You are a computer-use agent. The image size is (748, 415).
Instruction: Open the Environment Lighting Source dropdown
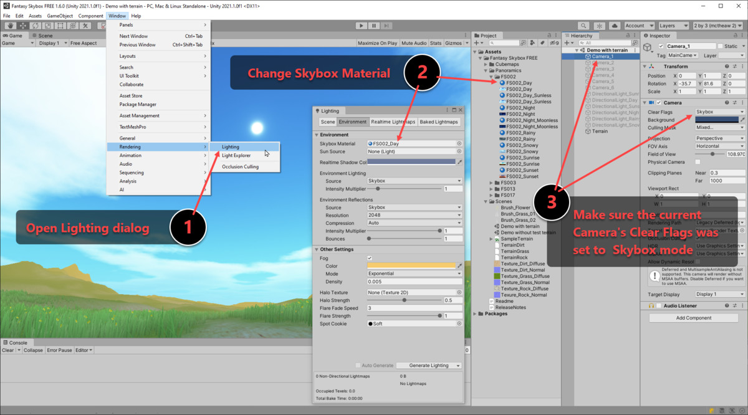415,181
